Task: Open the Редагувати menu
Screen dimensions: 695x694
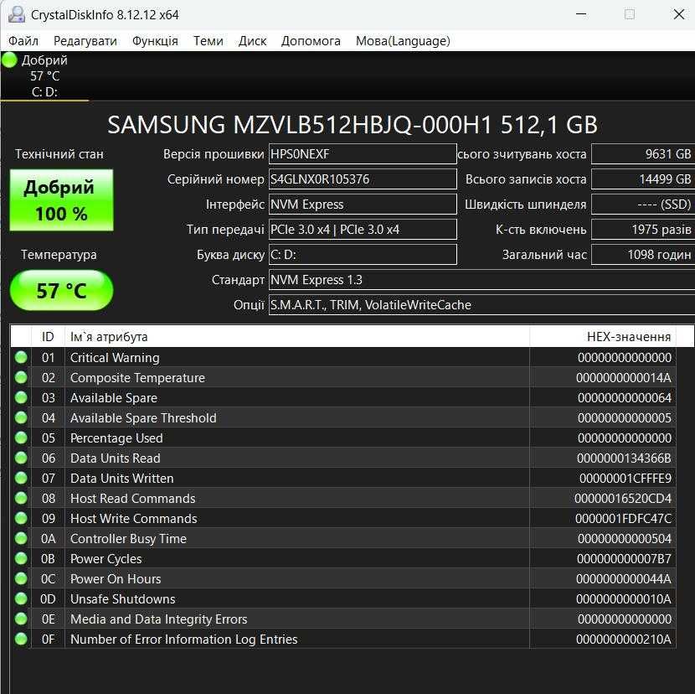Action: 85,41
